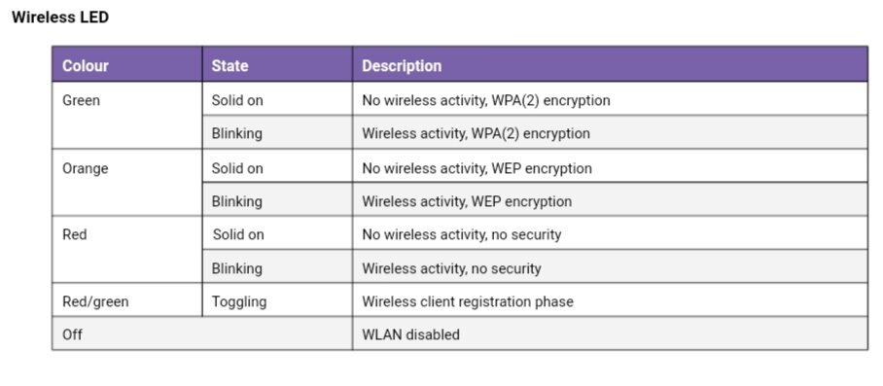Select the State column header
The width and height of the screenshot is (883, 386).
277,65
